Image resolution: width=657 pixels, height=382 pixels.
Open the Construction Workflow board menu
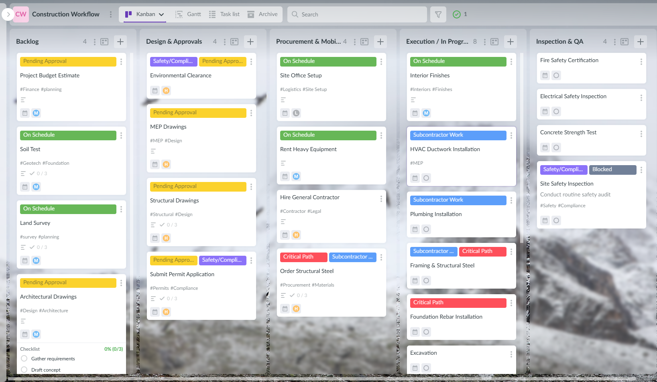coord(111,14)
